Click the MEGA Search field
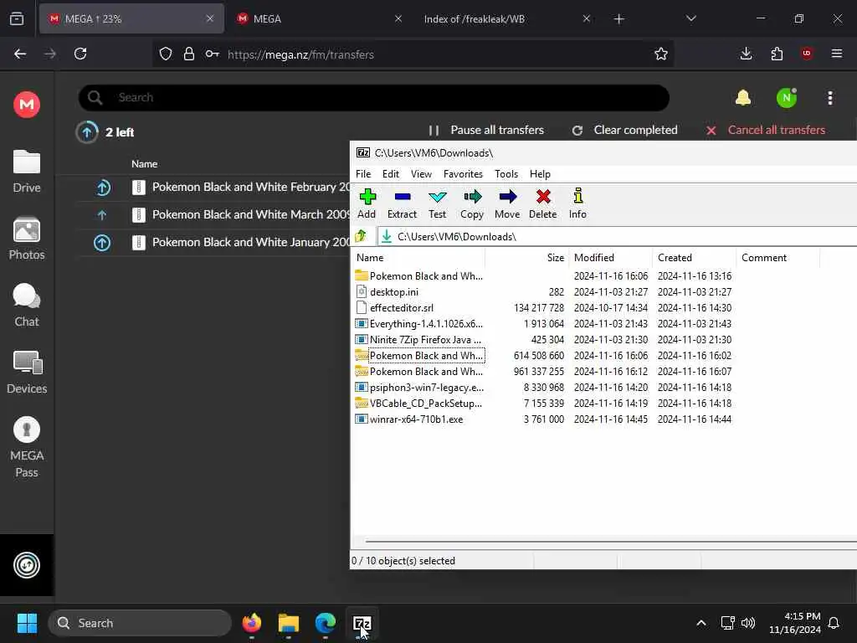This screenshot has width=857, height=643. click(374, 98)
